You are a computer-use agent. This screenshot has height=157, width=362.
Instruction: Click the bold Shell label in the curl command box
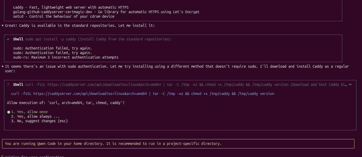(x=18, y=85)
